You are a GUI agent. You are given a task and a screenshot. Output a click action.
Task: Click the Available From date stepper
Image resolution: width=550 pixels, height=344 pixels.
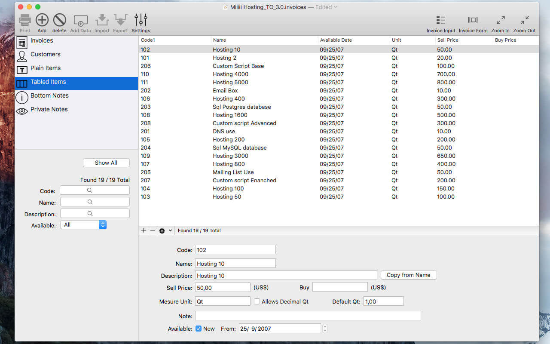click(325, 329)
